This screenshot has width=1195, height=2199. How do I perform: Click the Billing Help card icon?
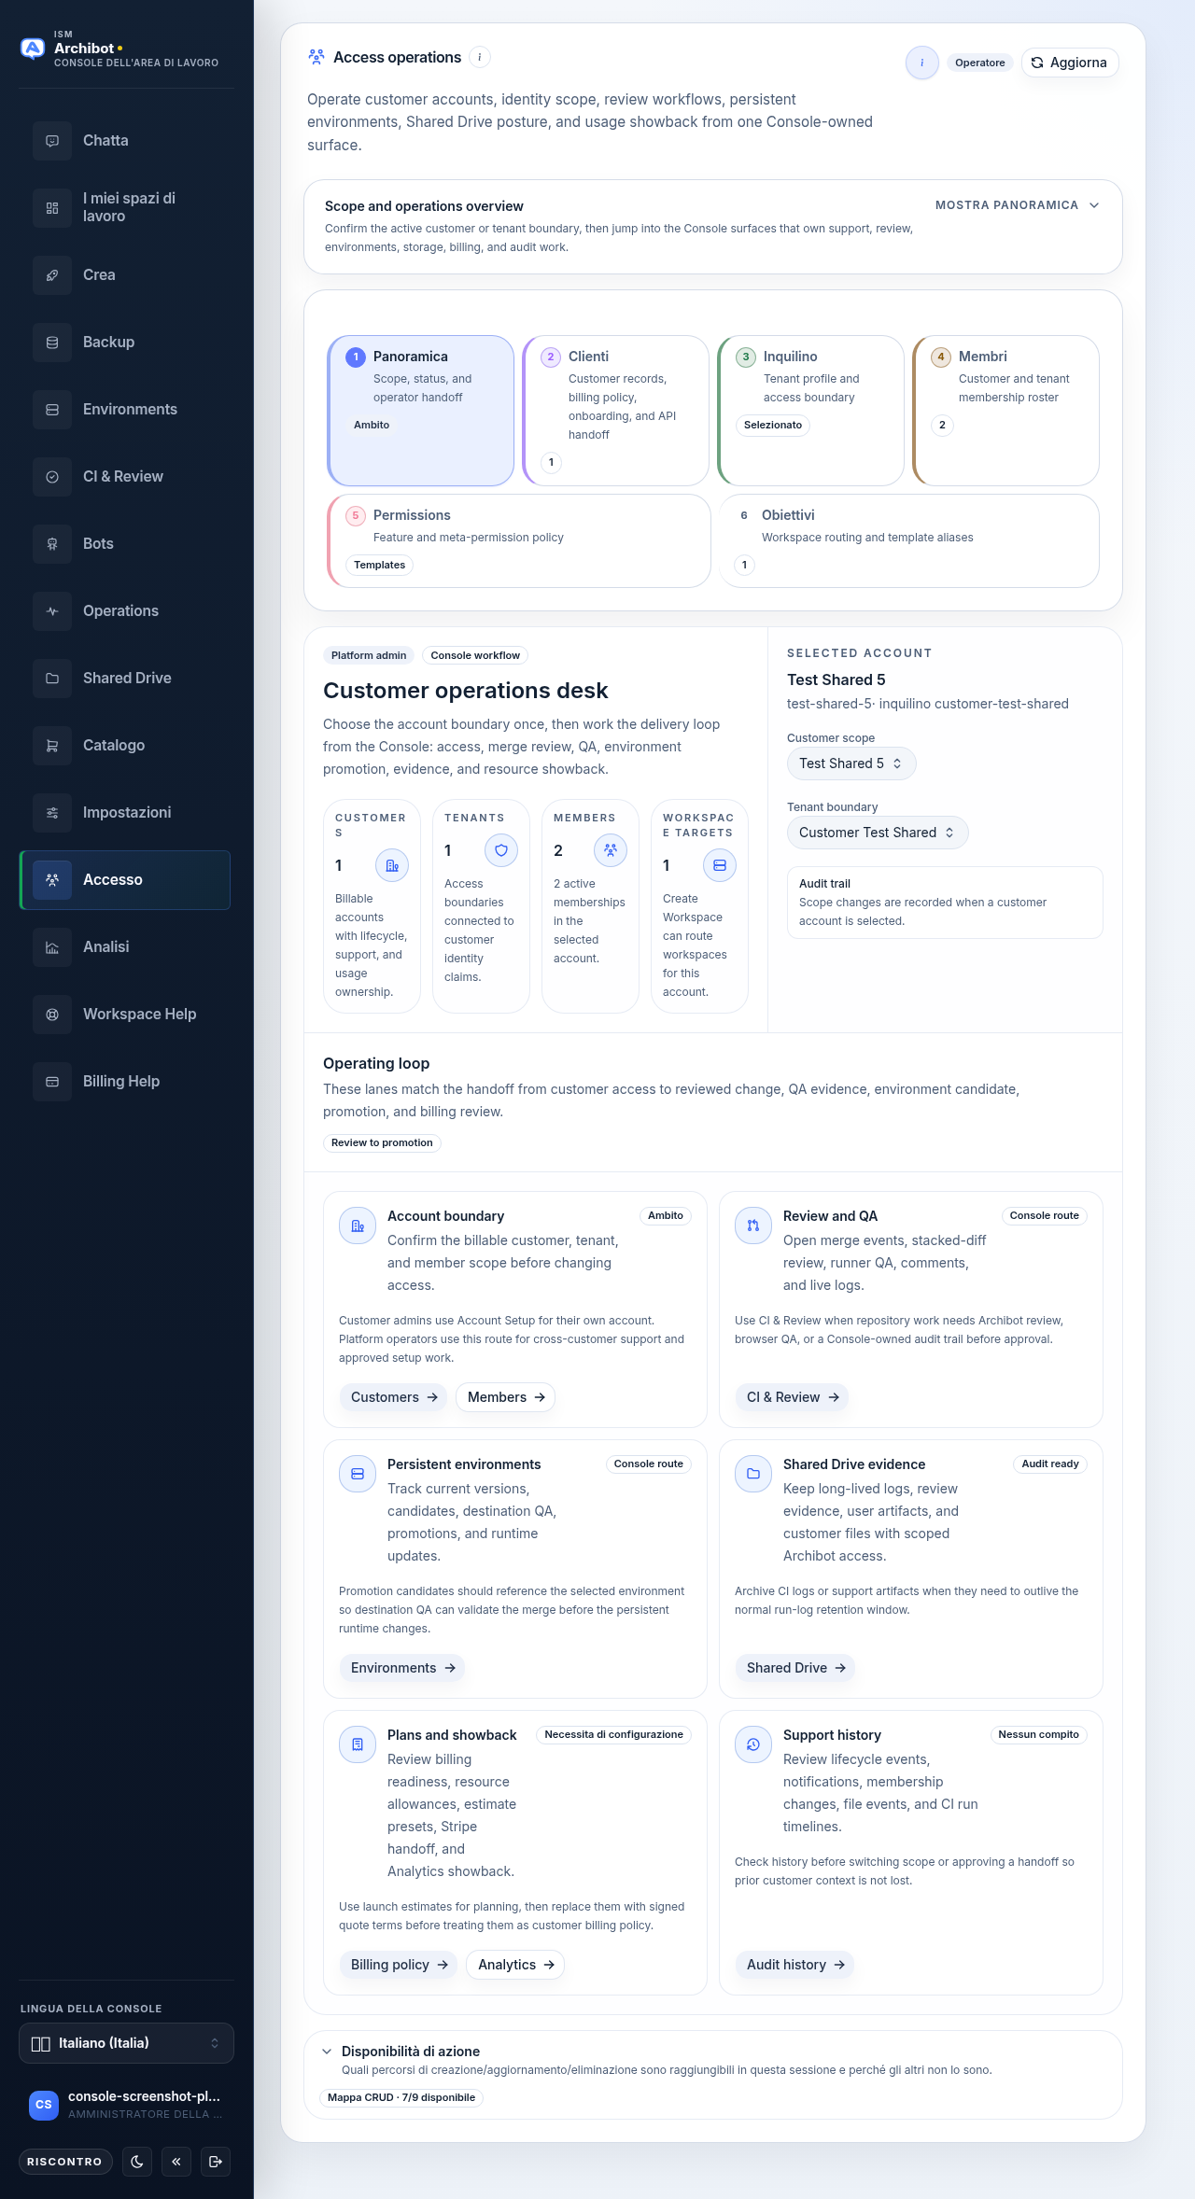pos(52,1082)
